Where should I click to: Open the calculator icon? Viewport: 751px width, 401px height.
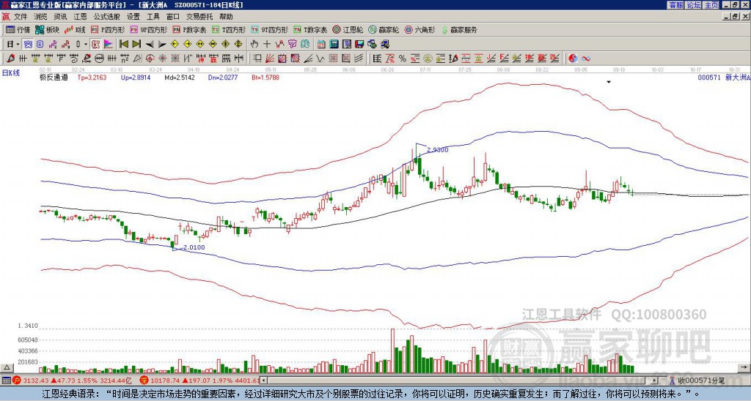[x=334, y=45]
